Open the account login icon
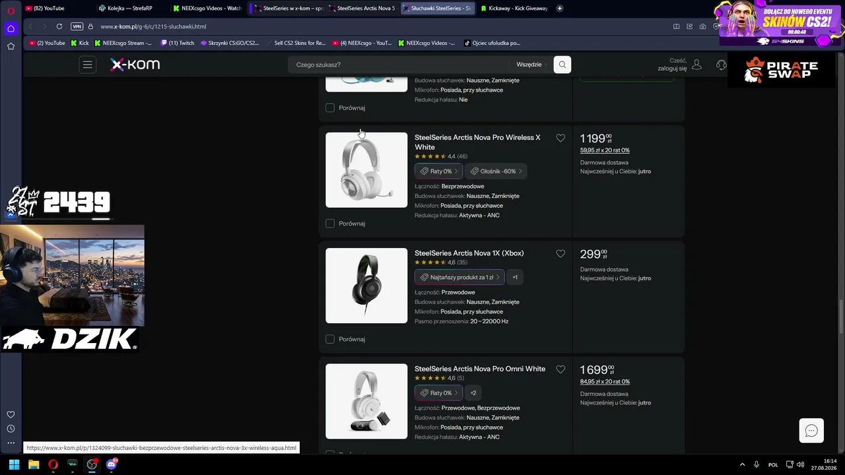This screenshot has height=475, width=845. click(x=697, y=65)
